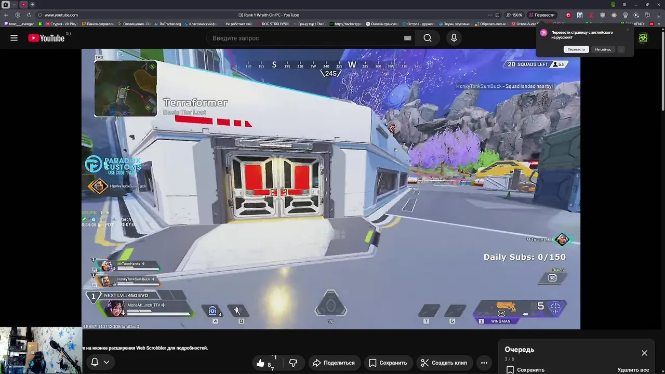Expand the notification bell dropdown chevron
Viewport: 665px width, 374px height.
107,362
